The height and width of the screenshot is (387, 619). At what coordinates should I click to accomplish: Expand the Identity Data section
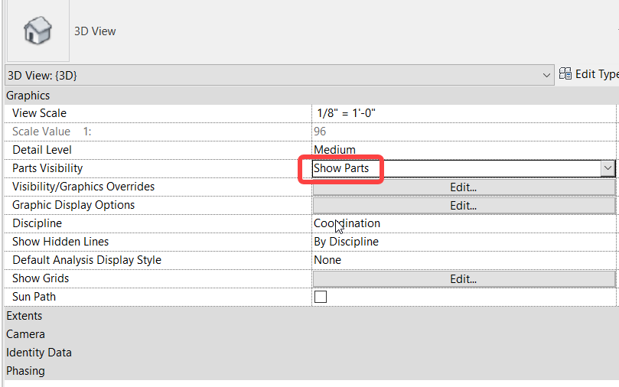point(39,353)
